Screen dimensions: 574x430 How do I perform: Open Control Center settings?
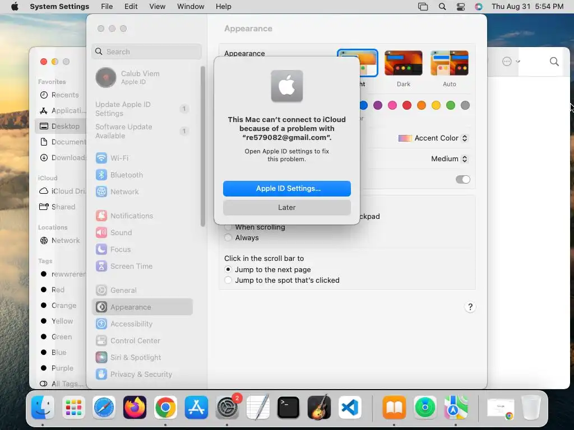pos(142,341)
